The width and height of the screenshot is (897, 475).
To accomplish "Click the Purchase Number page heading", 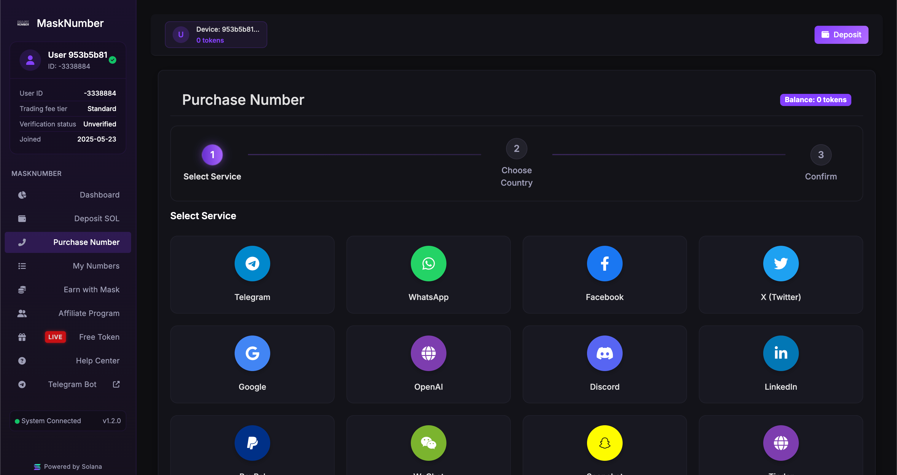I will tap(243, 100).
